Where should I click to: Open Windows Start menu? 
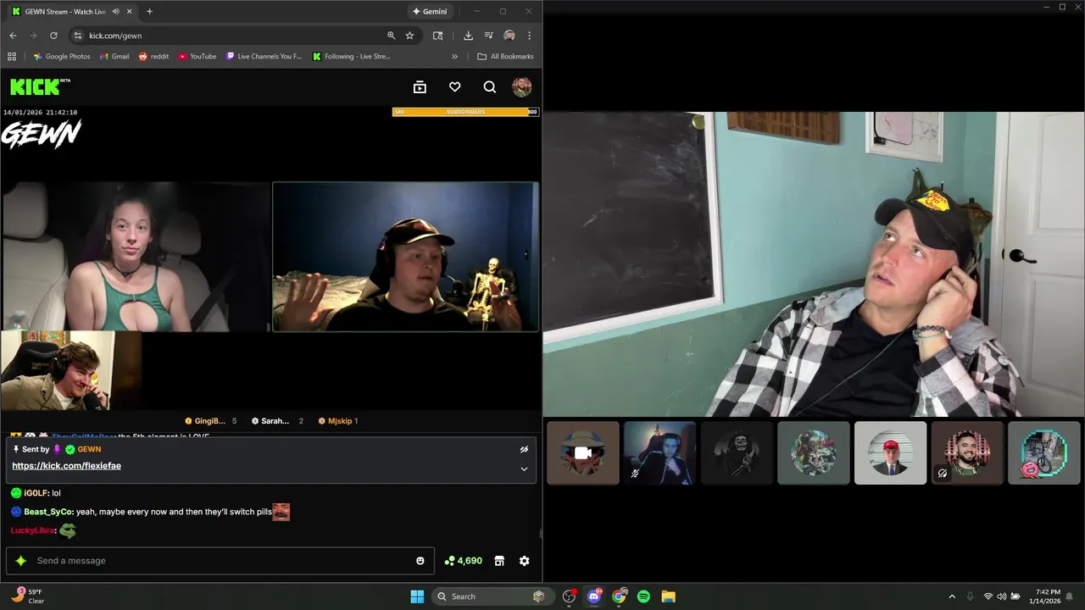point(417,596)
